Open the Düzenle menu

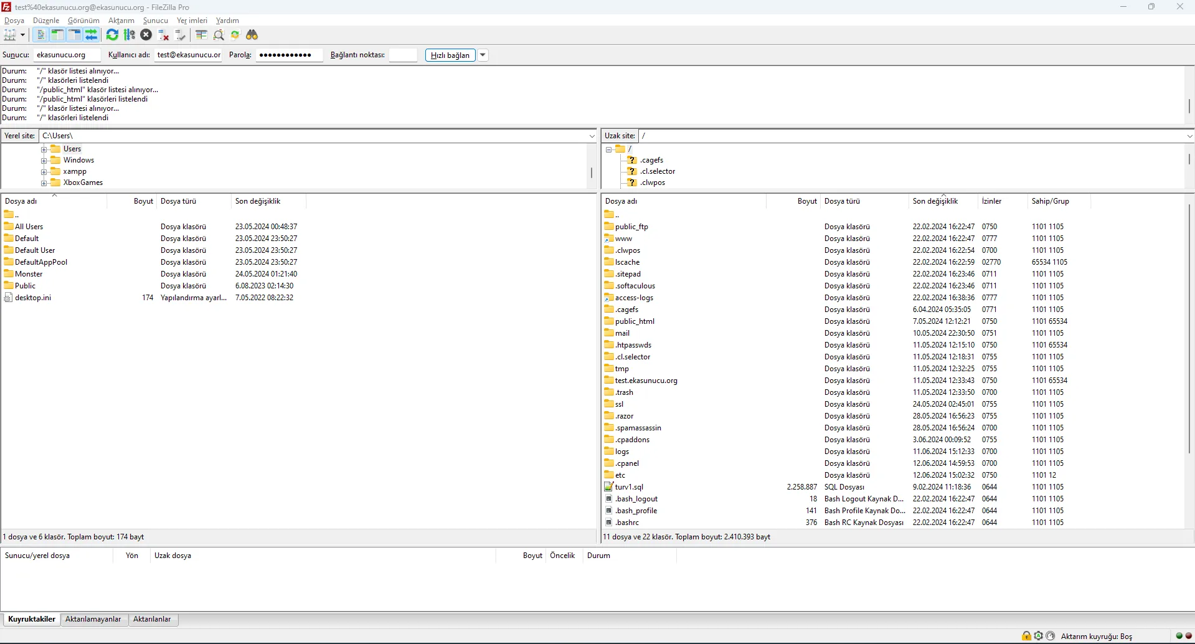coord(46,21)
